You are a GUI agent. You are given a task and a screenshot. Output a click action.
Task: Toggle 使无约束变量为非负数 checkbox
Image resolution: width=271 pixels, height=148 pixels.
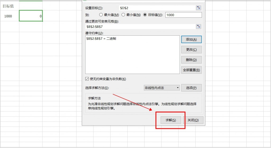[87, 79]
